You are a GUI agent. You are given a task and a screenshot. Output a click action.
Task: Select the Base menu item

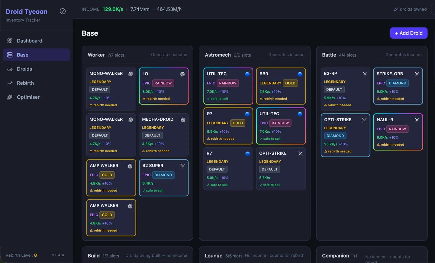pos(37,55)
